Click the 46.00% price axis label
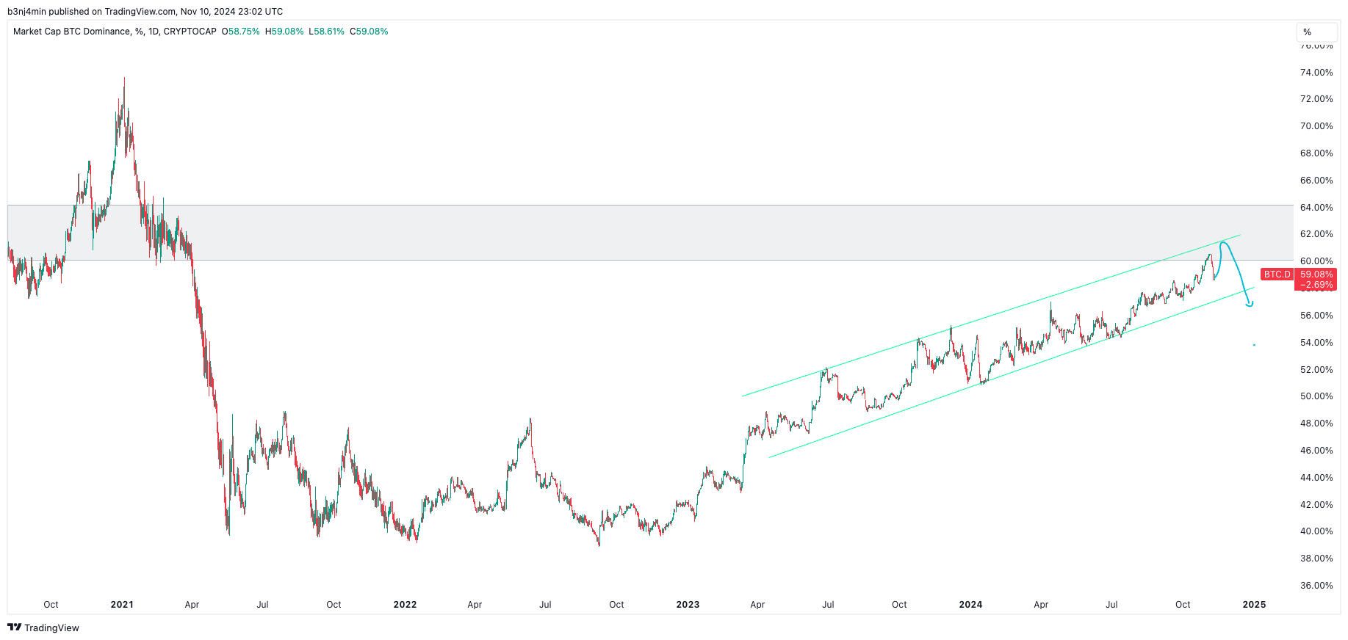1348x640 pixels. [x=1316, y=451]
